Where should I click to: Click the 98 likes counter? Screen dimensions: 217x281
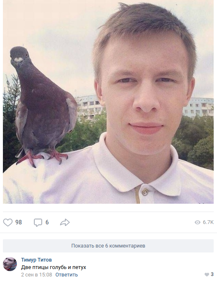19,222
